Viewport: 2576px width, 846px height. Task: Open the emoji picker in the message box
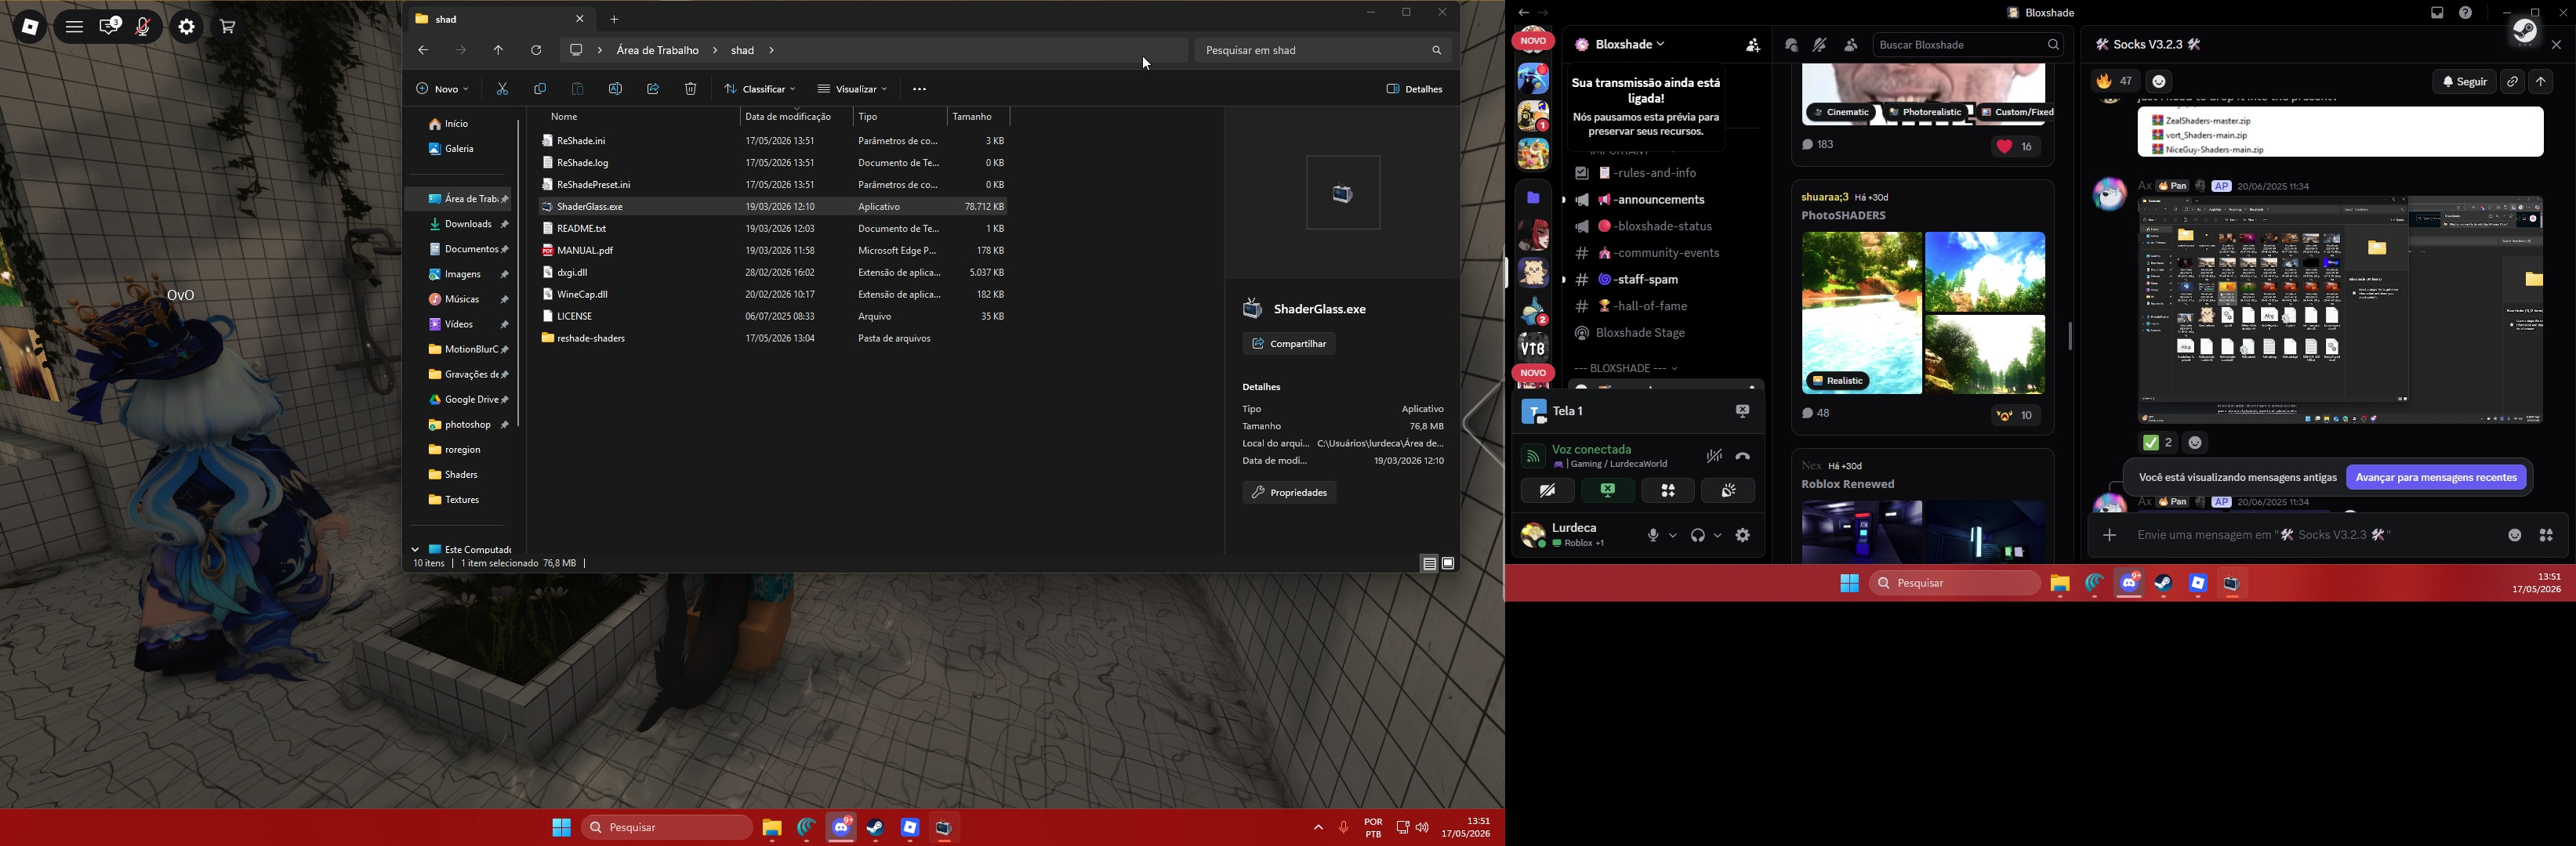2514,535
